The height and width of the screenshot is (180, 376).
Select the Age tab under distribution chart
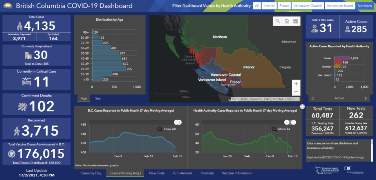click(84, 98)
